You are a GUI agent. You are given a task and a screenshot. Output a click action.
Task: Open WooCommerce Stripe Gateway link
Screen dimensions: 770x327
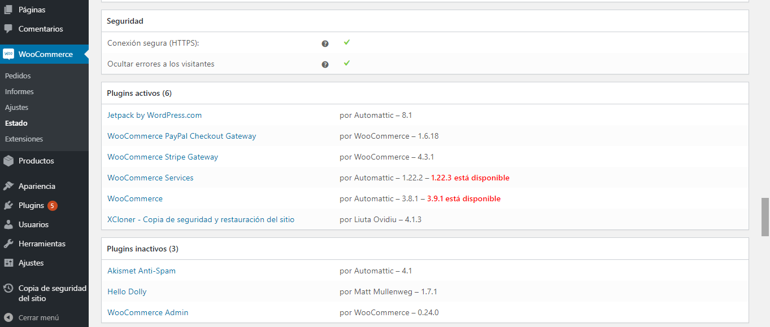(163, 157)
